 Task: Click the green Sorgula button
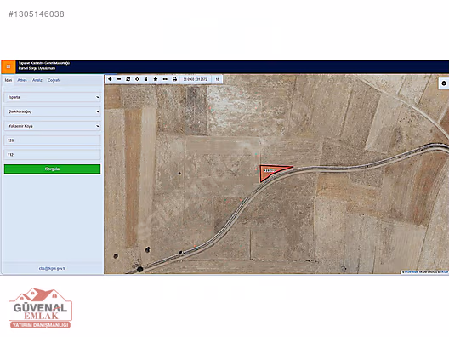click(53, 168)
